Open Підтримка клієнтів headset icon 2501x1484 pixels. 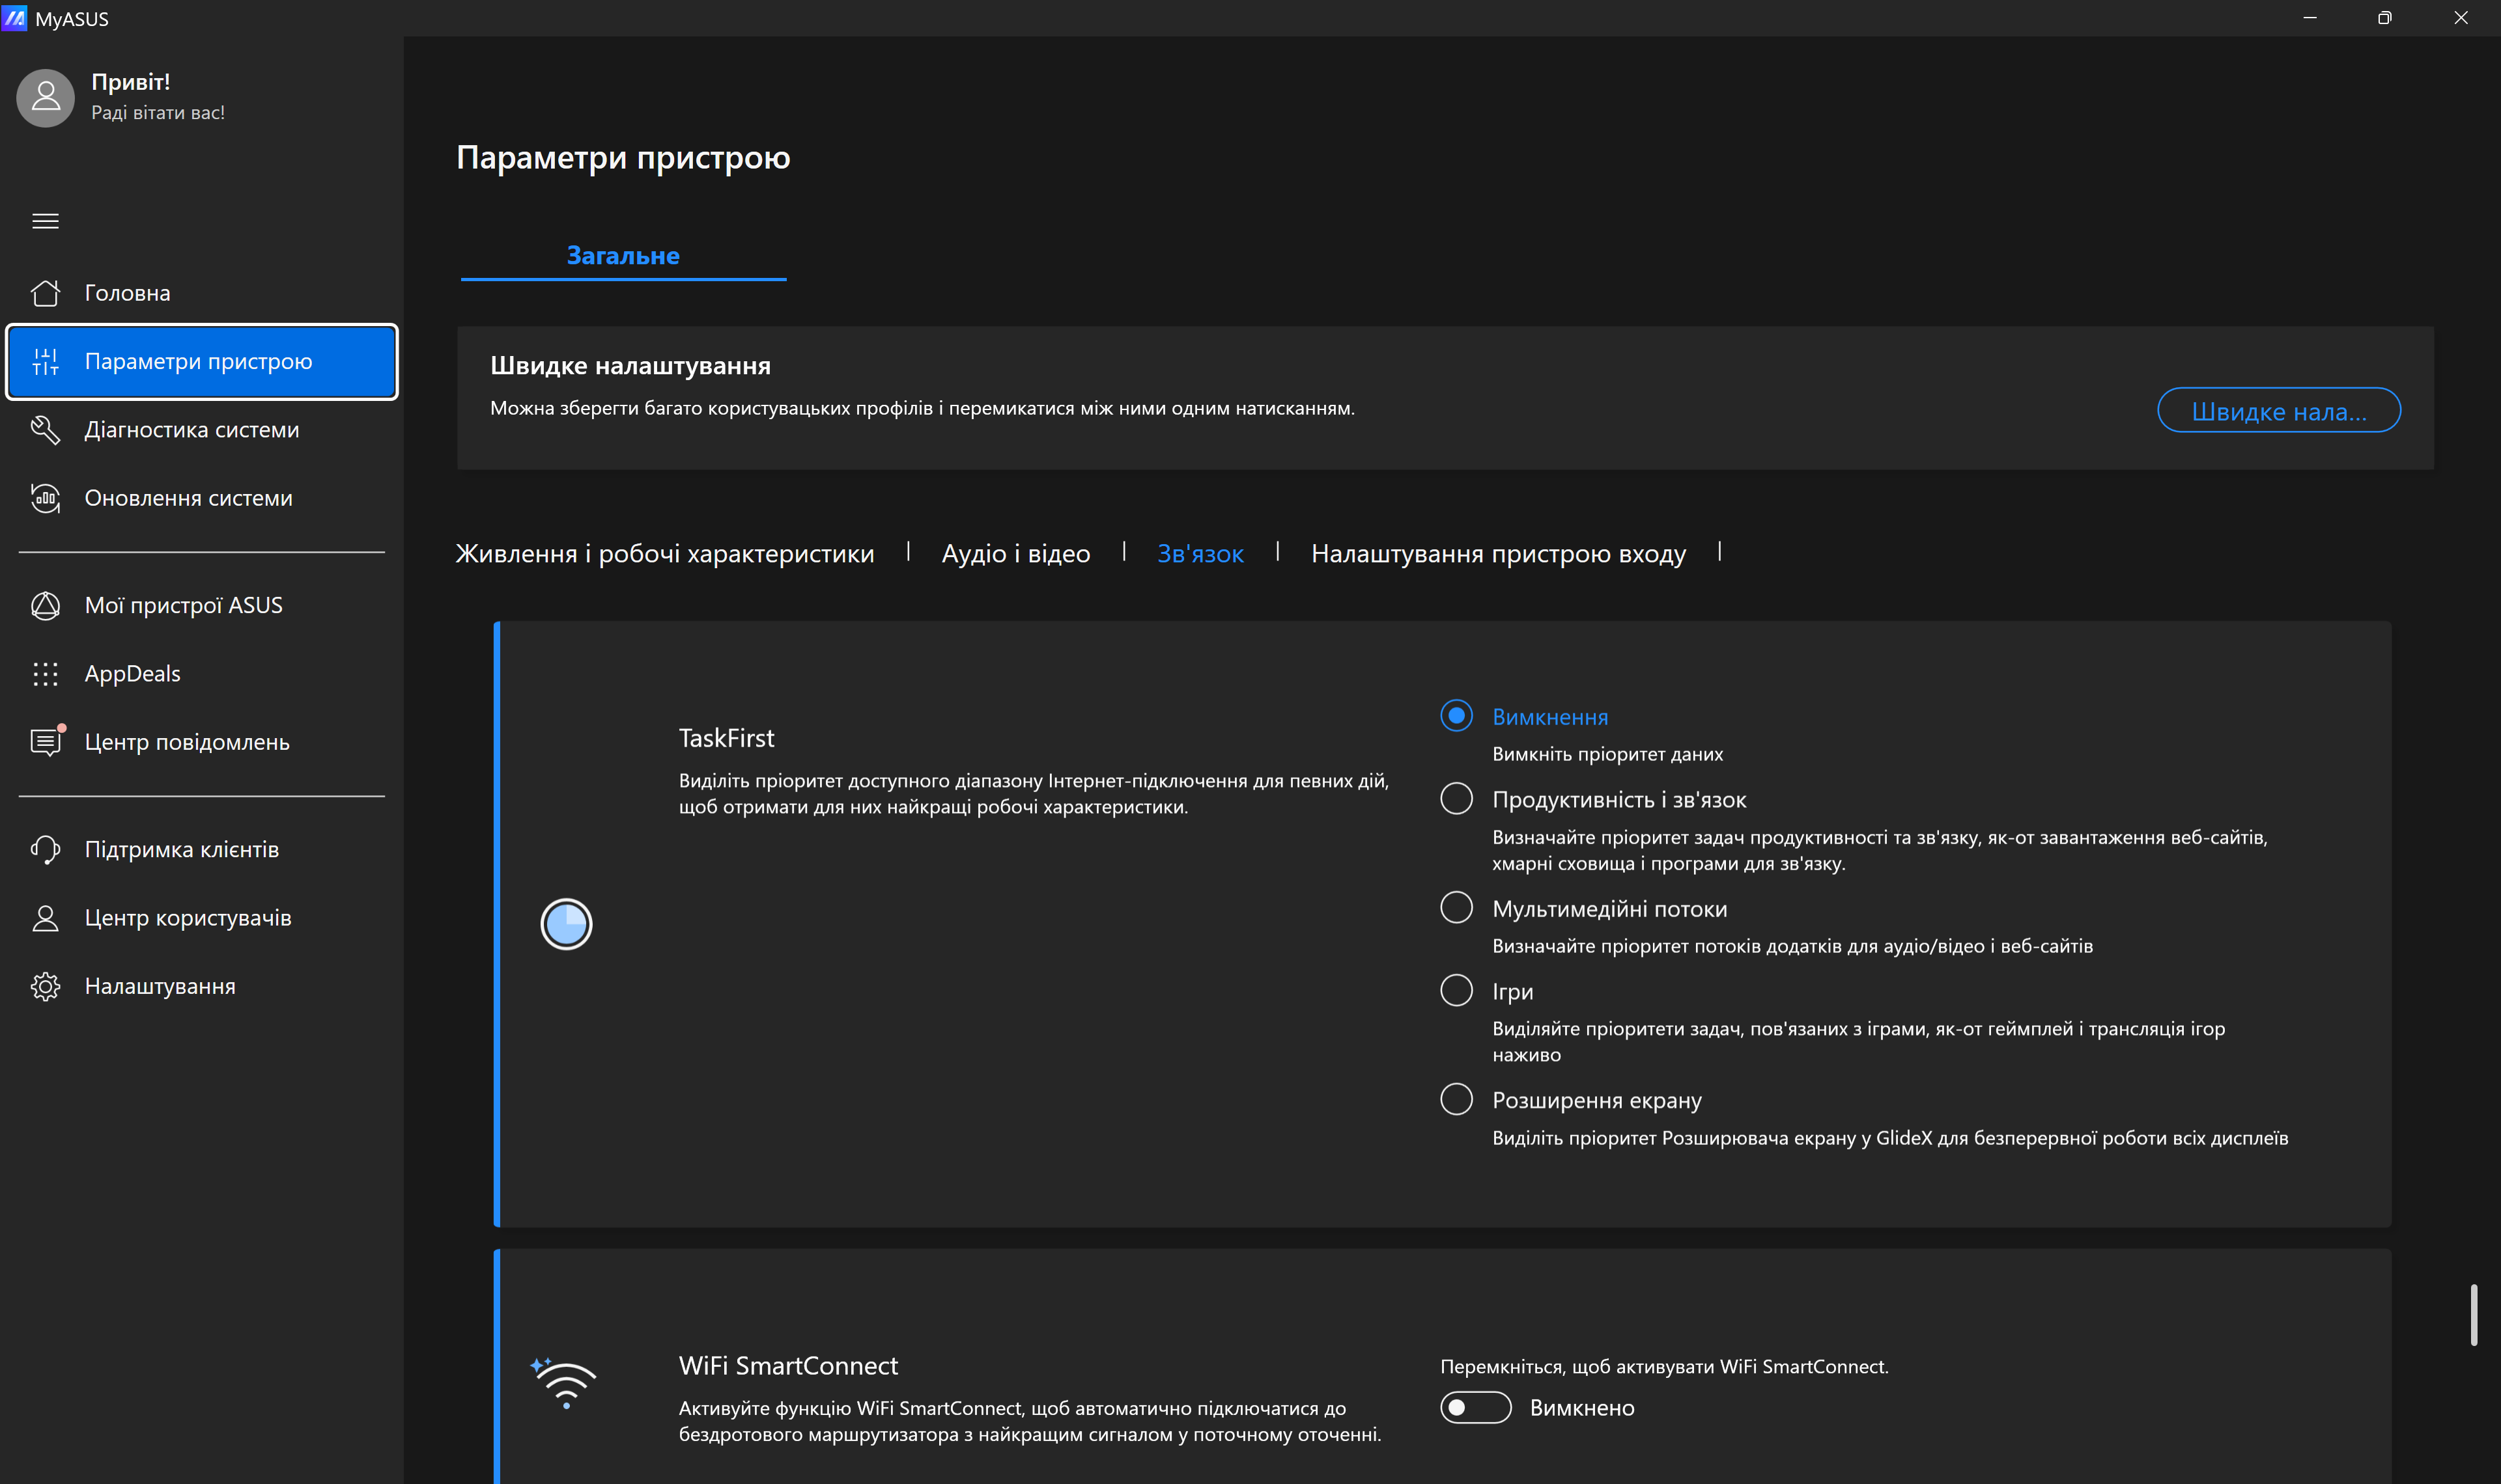tap(45, 850)
